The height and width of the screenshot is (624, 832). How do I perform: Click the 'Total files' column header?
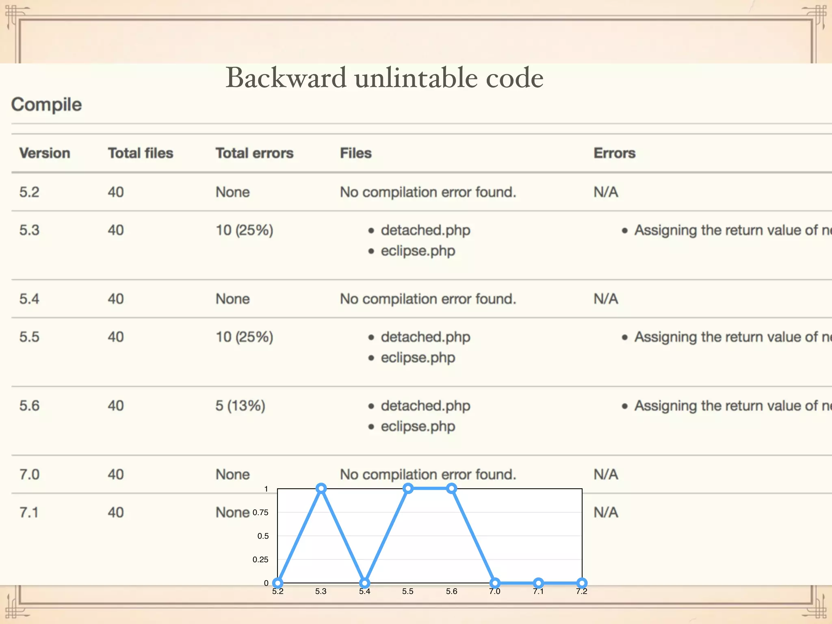click(141, 153)
